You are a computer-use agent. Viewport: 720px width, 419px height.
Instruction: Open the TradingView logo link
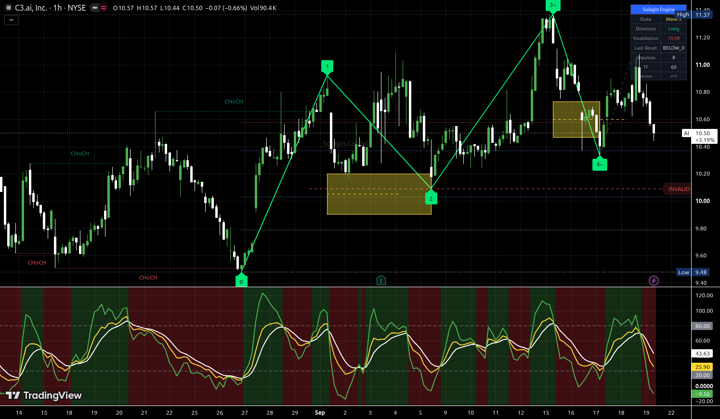tap(44, 395)
